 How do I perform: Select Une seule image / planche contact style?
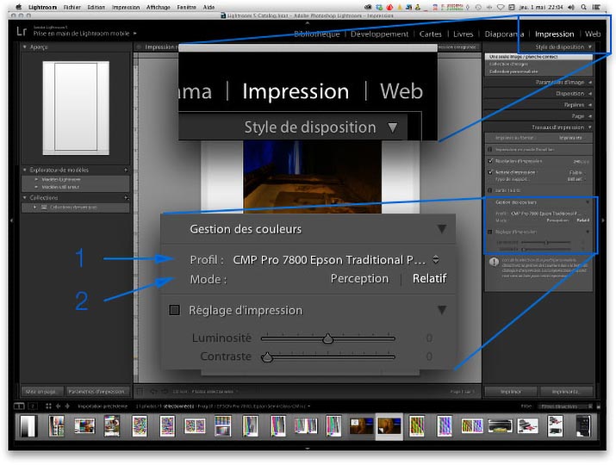click(x=538, y=57)
